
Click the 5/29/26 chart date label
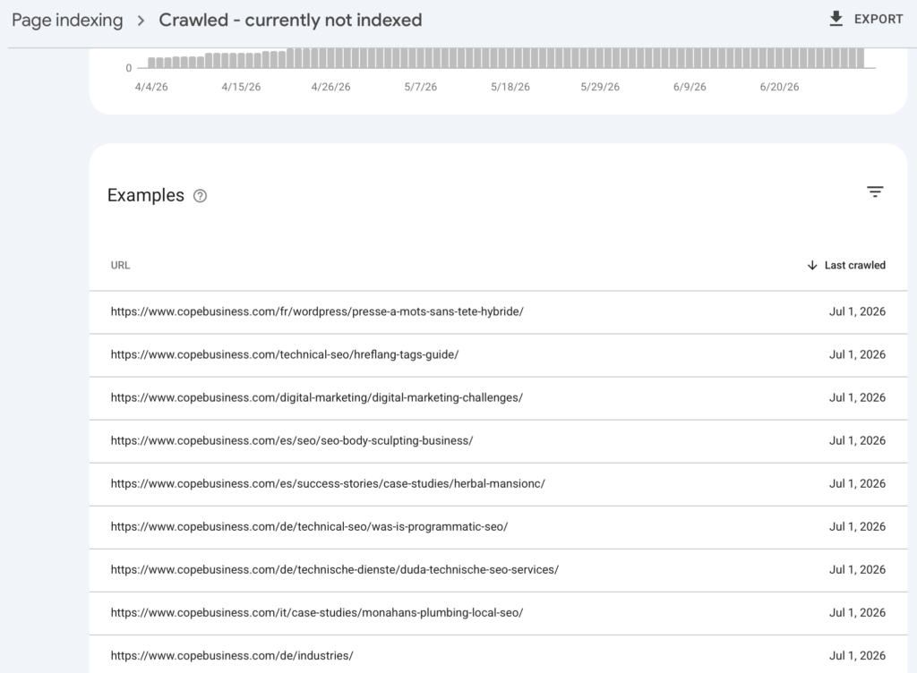coord(600,87)
